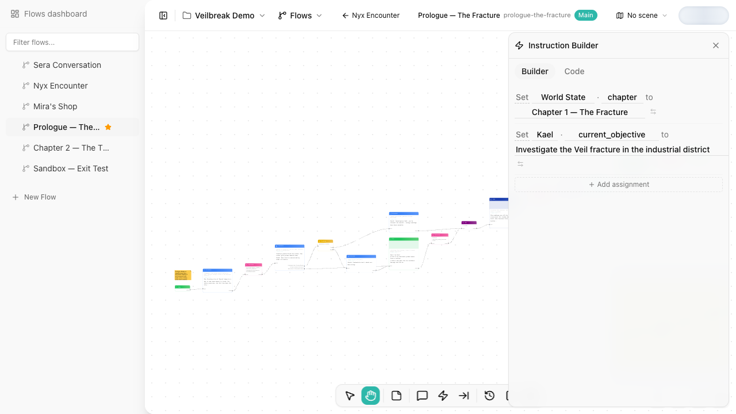Click the Instruction Builder lightning icon
Screen dimensions: 736x414
519,45
